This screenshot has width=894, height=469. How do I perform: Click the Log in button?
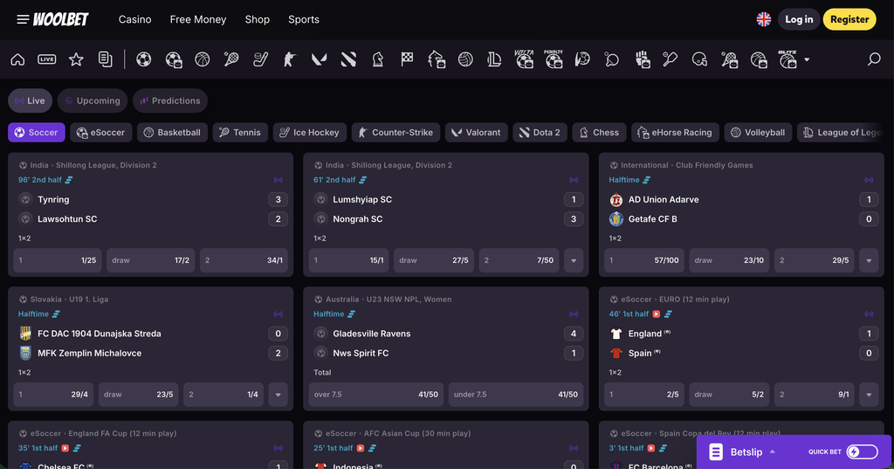(x=799, y=19)
